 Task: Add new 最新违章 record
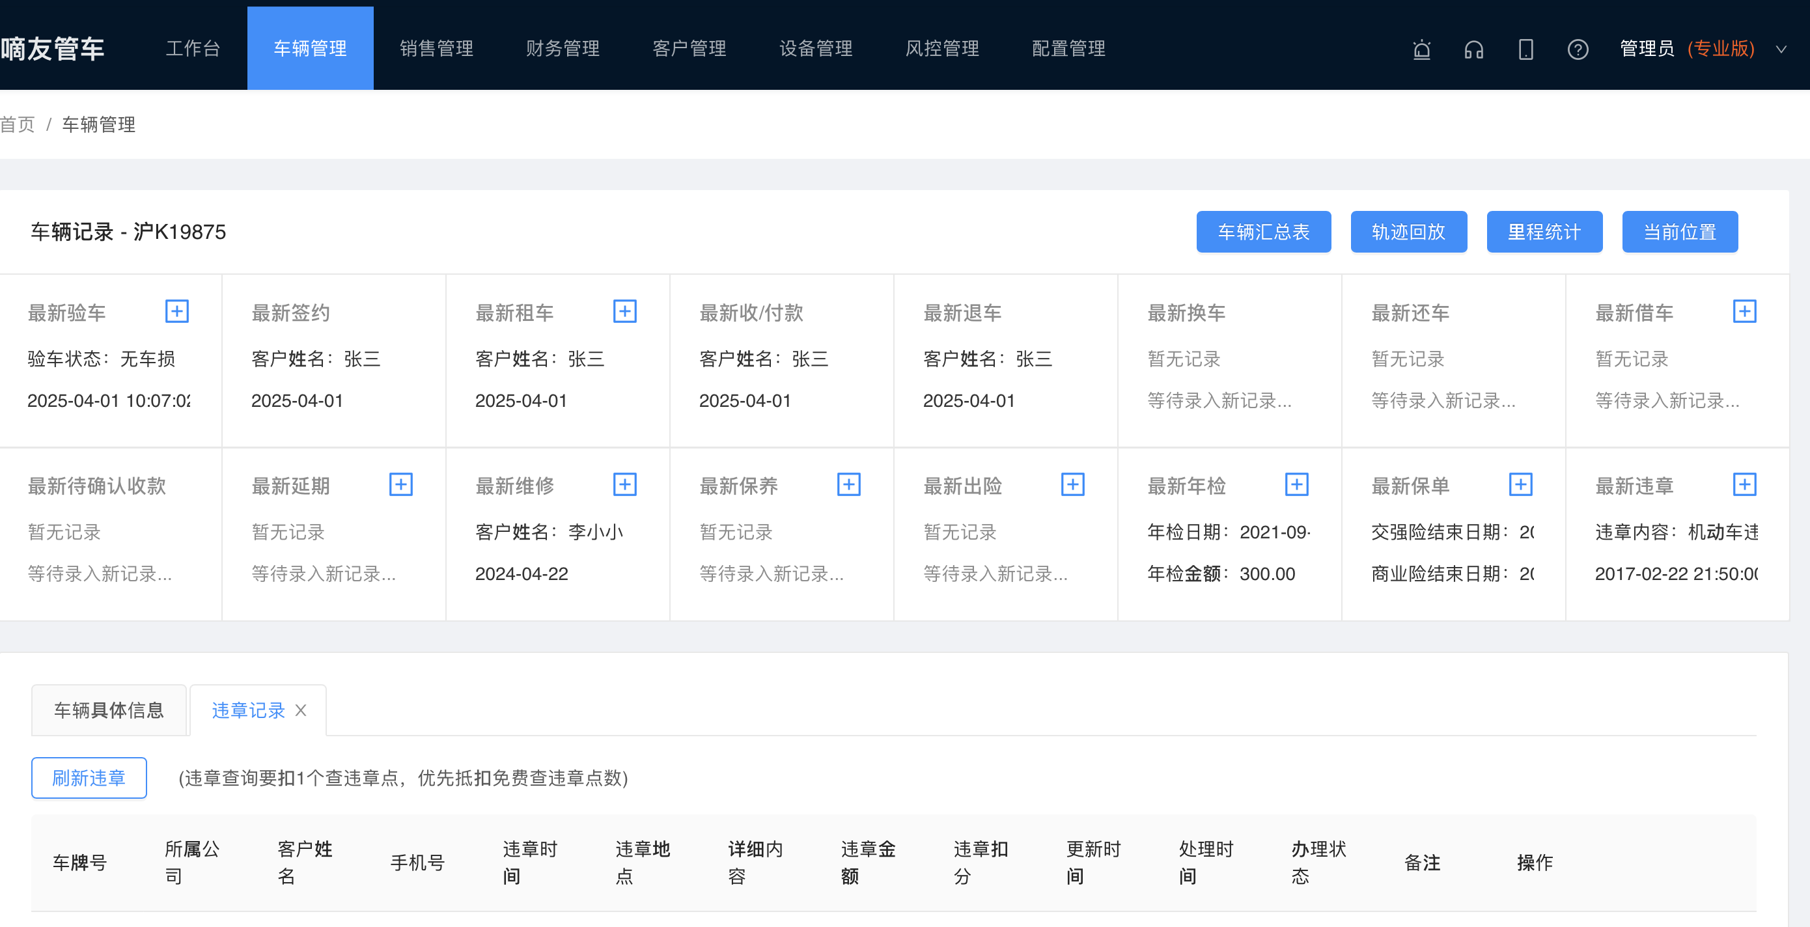click(x=1744, y=484)
